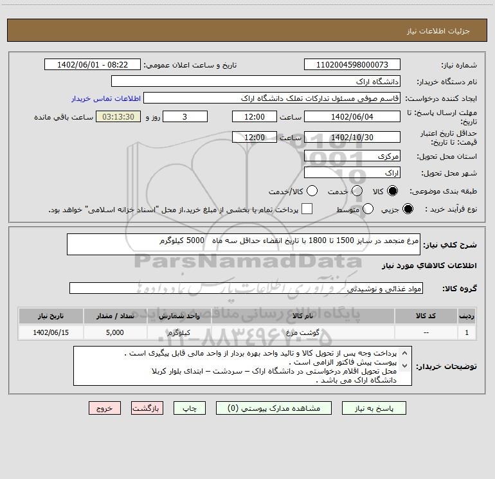Click the remaining days field showing 3
Screen dimensions: 495x479
(185, 116)
